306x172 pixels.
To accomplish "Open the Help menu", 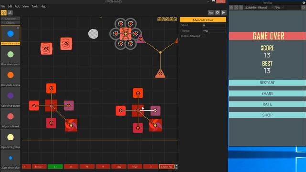I will tap(44, 6).
